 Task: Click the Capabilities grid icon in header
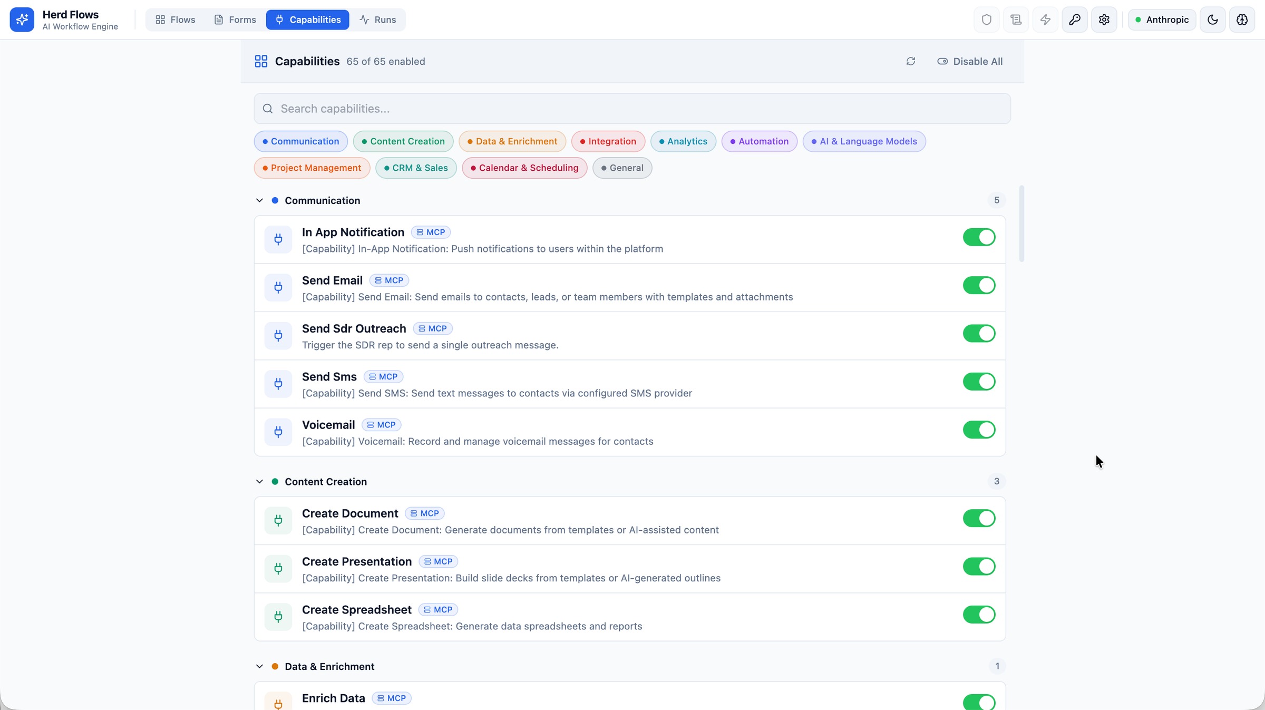click(261, 61)
